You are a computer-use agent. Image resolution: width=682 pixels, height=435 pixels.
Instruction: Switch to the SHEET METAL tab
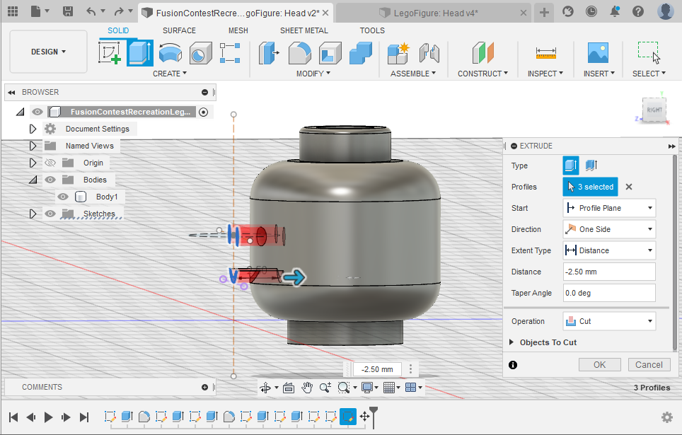(x=304, y=30)
